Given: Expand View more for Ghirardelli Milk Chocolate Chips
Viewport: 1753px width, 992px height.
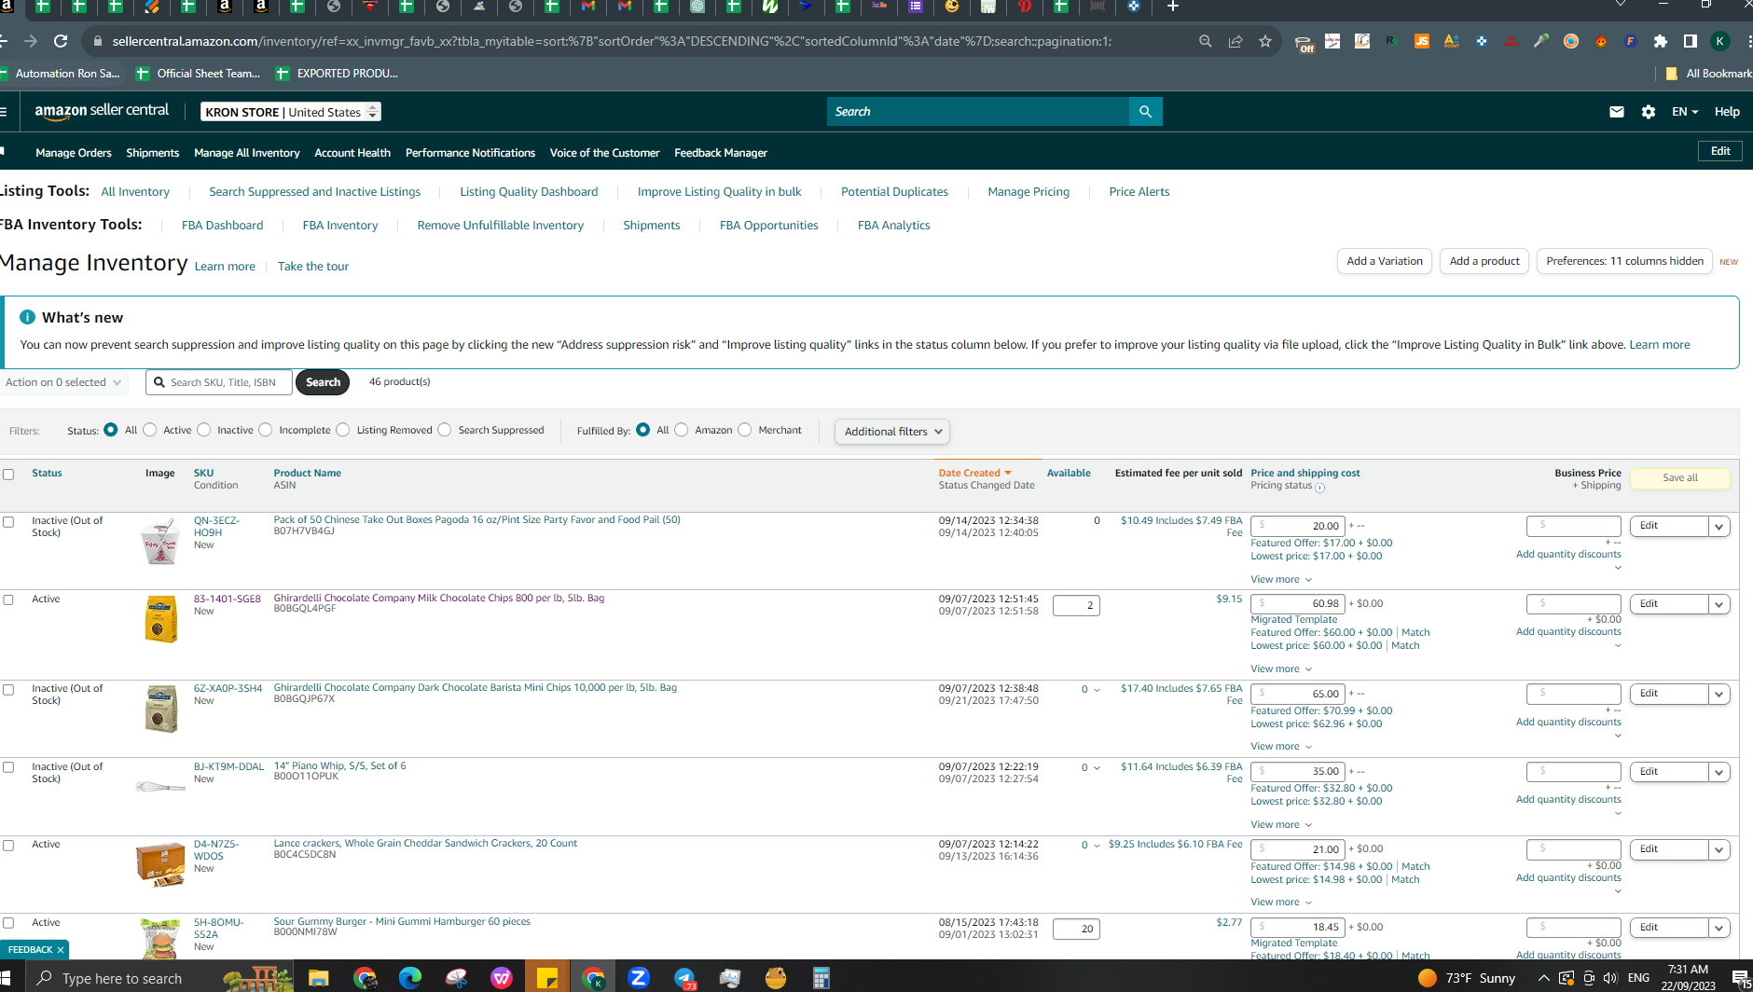Looking at the screenshot, I should pos(1281,669).
